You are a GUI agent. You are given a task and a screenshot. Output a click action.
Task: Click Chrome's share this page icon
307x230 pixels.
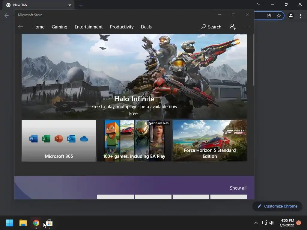269,16
